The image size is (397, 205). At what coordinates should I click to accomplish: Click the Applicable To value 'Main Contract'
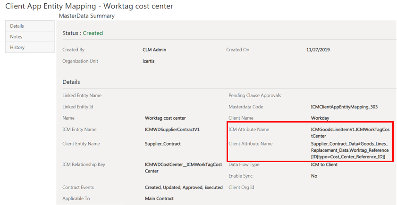tap(159, 198)
